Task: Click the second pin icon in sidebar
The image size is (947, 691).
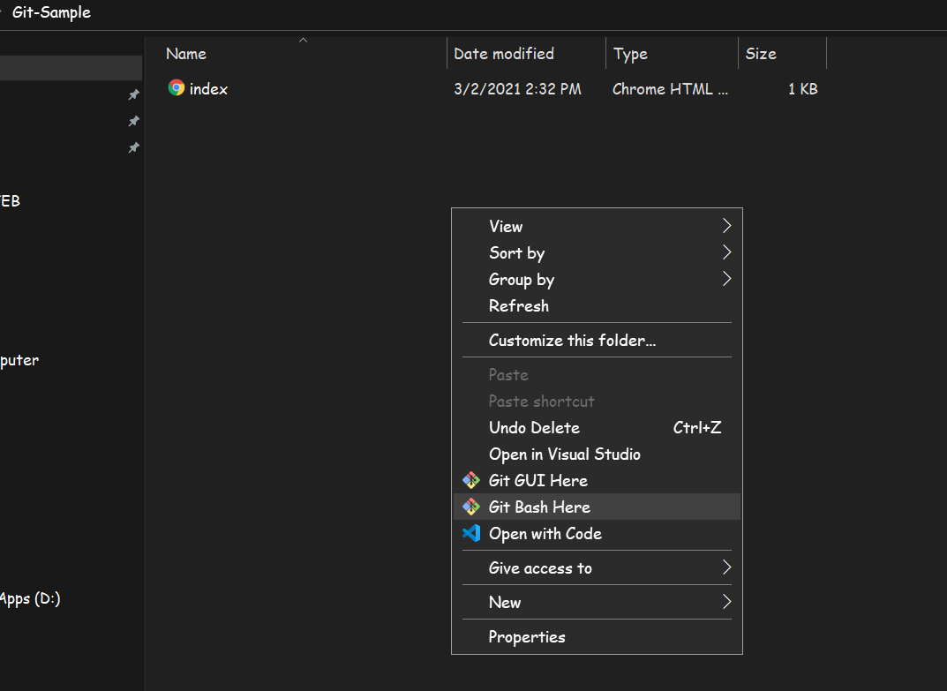Action: [x=134, y=122]
